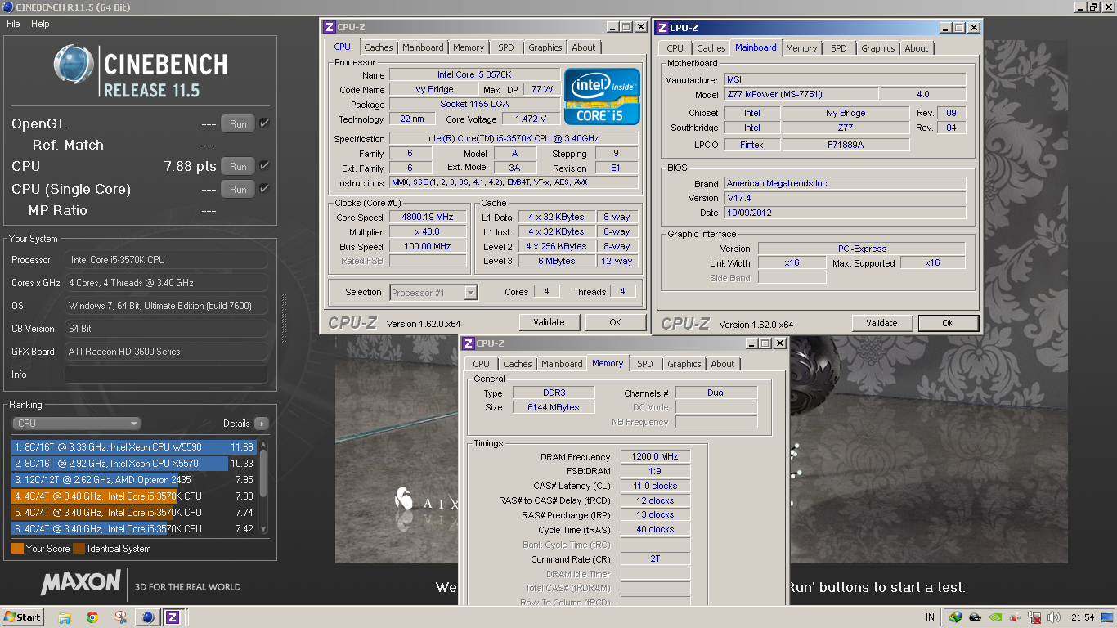Viewport: 1117px width, 628px height.
Task: Toggle the CPU test checkbox
Action: 264,166
